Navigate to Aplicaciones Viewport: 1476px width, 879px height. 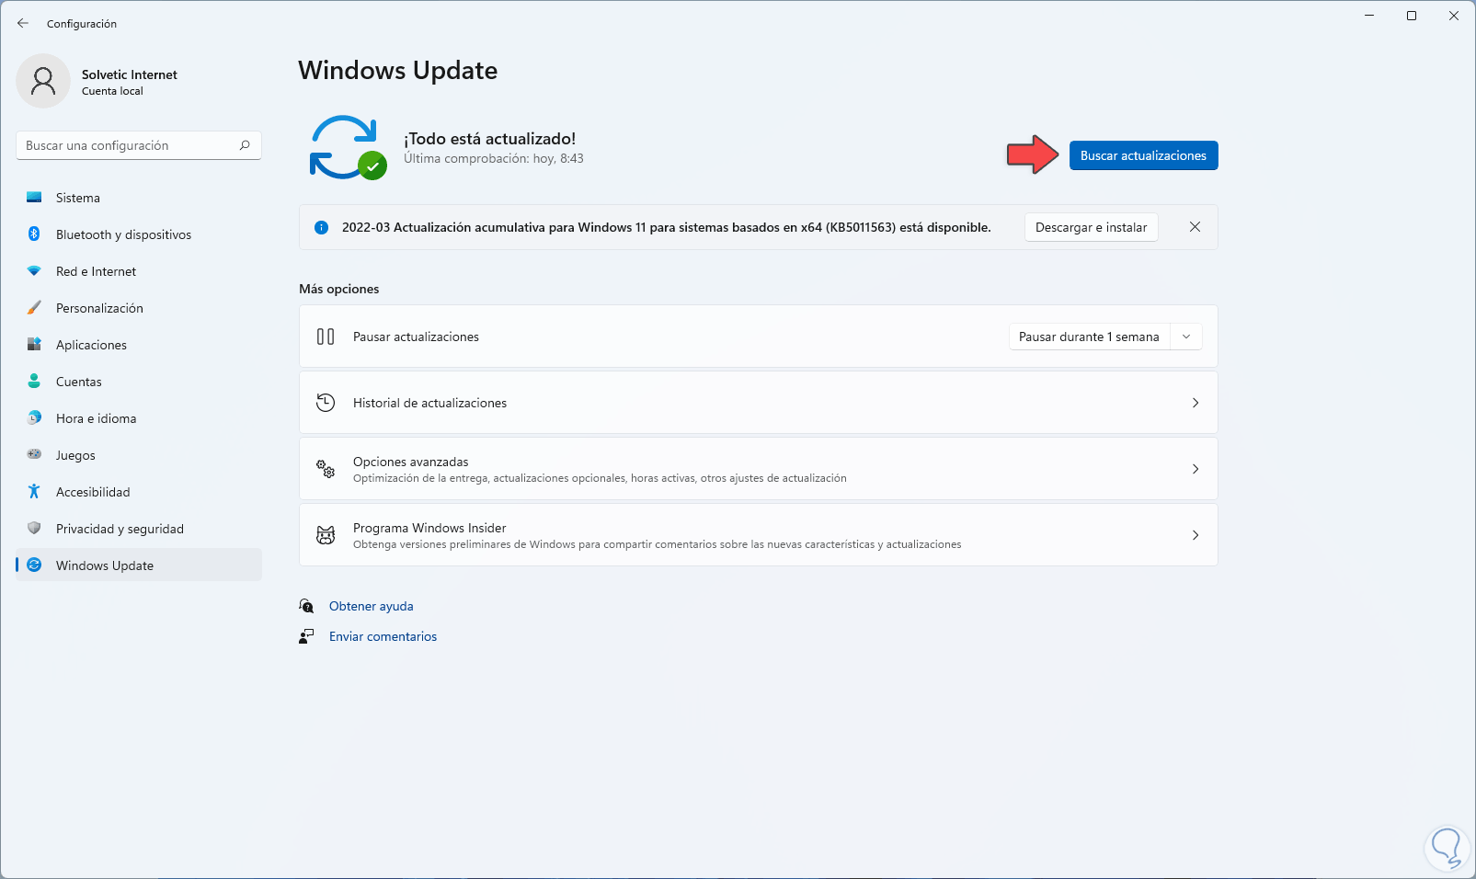(x=139, y=345)
